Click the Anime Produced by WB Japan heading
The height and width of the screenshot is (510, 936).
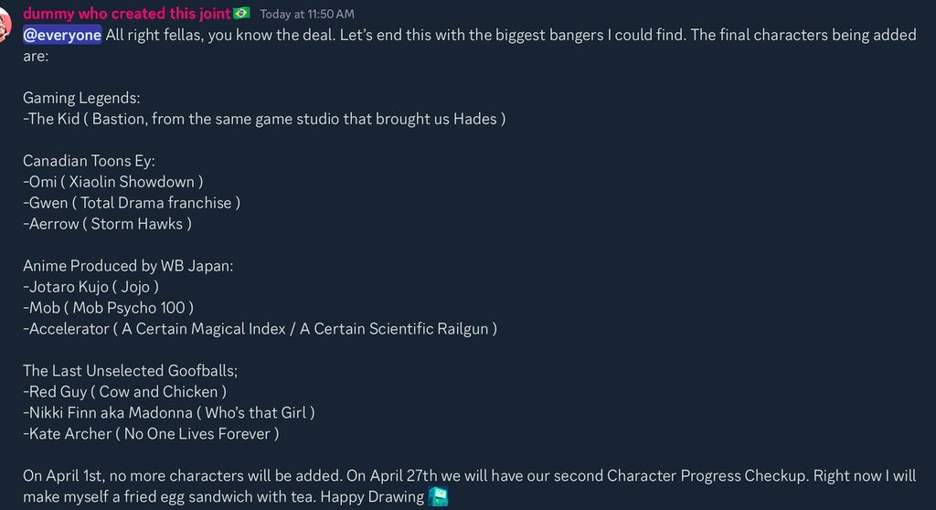point(128,266)
